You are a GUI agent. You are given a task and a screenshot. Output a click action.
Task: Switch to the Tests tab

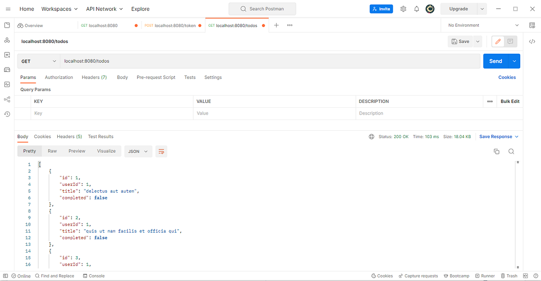pyautogui.click(x=189, y=77)
